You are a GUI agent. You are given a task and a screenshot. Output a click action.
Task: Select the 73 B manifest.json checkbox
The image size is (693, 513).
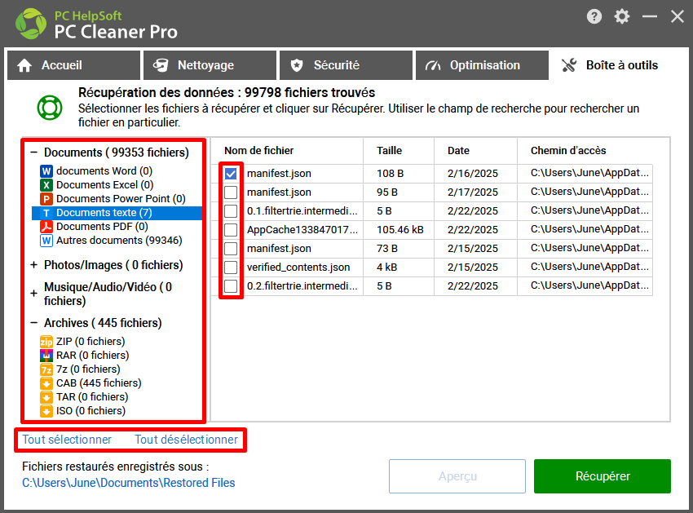[x=231, y=249]
